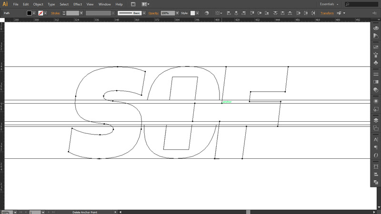Click the Horizontal Align Left icon

pos(229,13)
